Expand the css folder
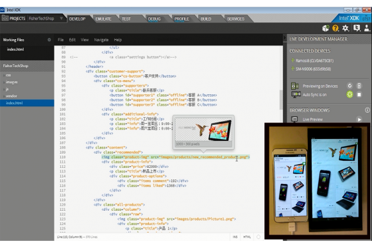 click(8, 75)
